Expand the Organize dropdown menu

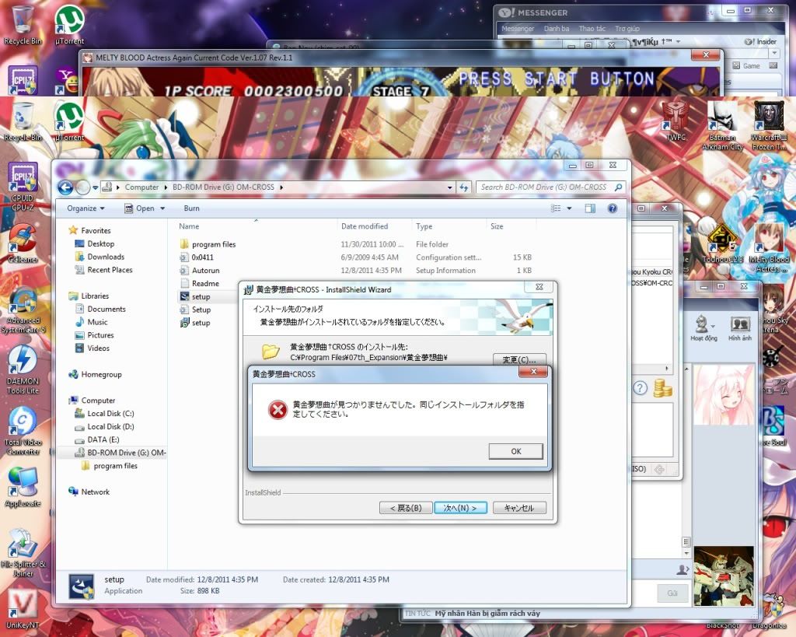pyautogui.click(x=86, y=208)
